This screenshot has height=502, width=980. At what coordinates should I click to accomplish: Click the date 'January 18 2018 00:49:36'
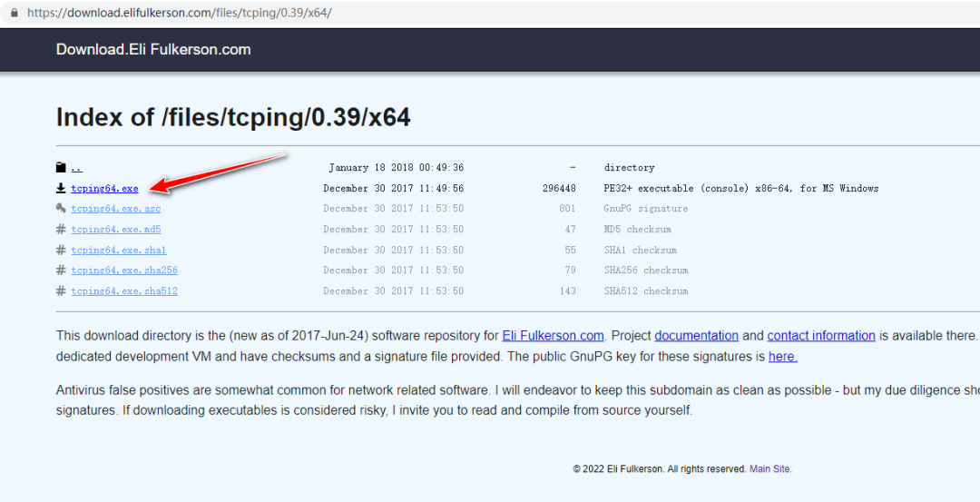(x=397, y=168)
